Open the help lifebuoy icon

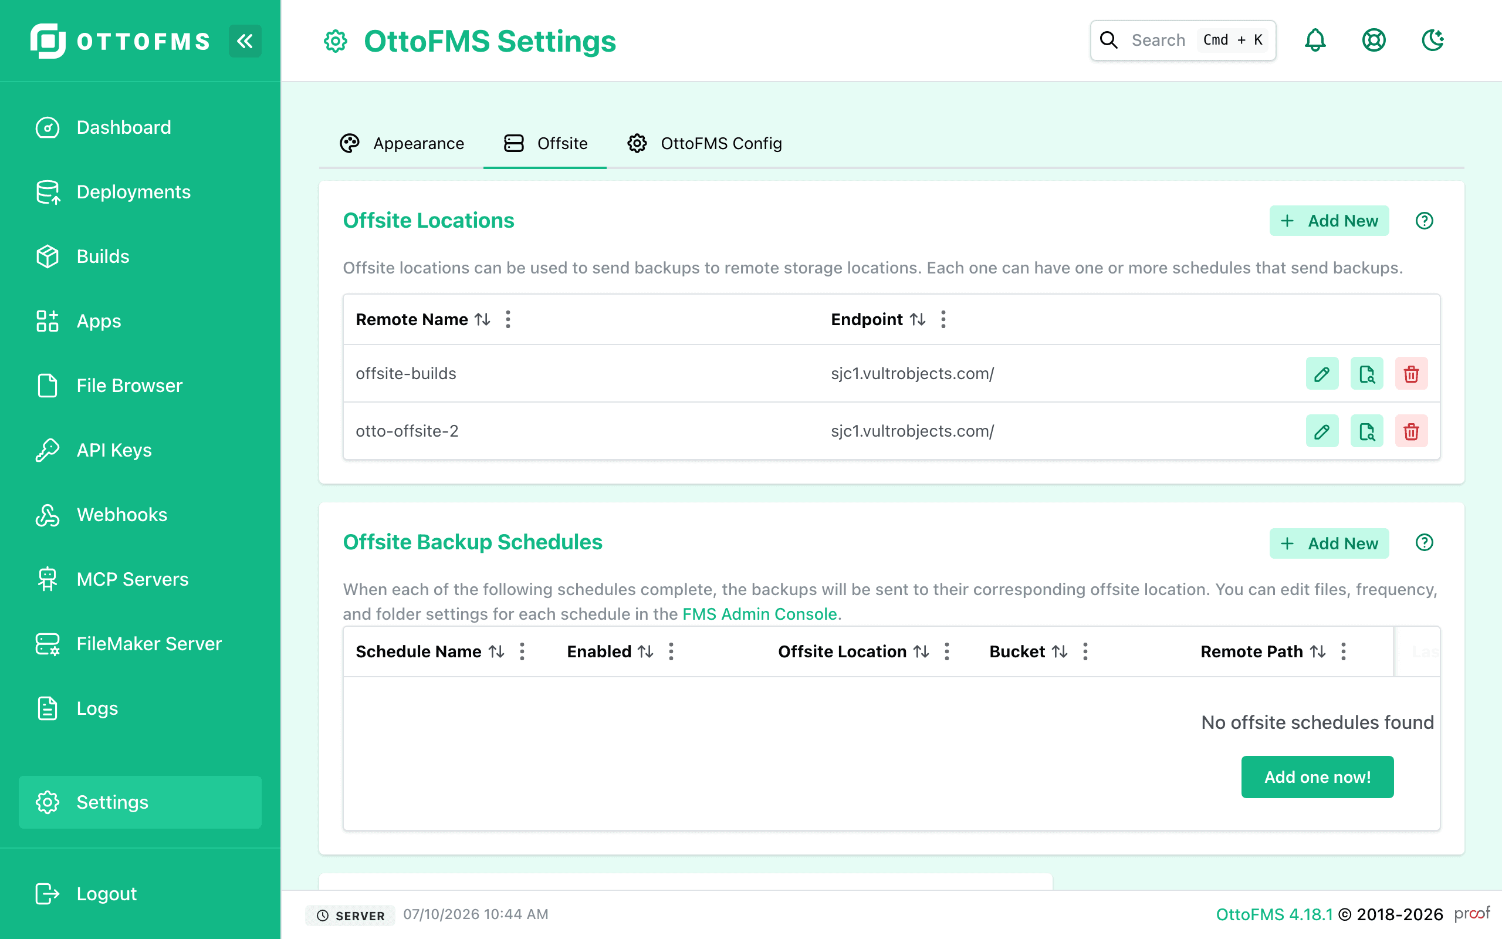click(x=1374, y=40)
